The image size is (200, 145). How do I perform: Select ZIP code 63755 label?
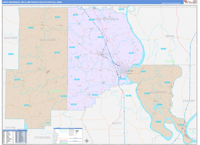pyautogui.click(x=100, y=37)
